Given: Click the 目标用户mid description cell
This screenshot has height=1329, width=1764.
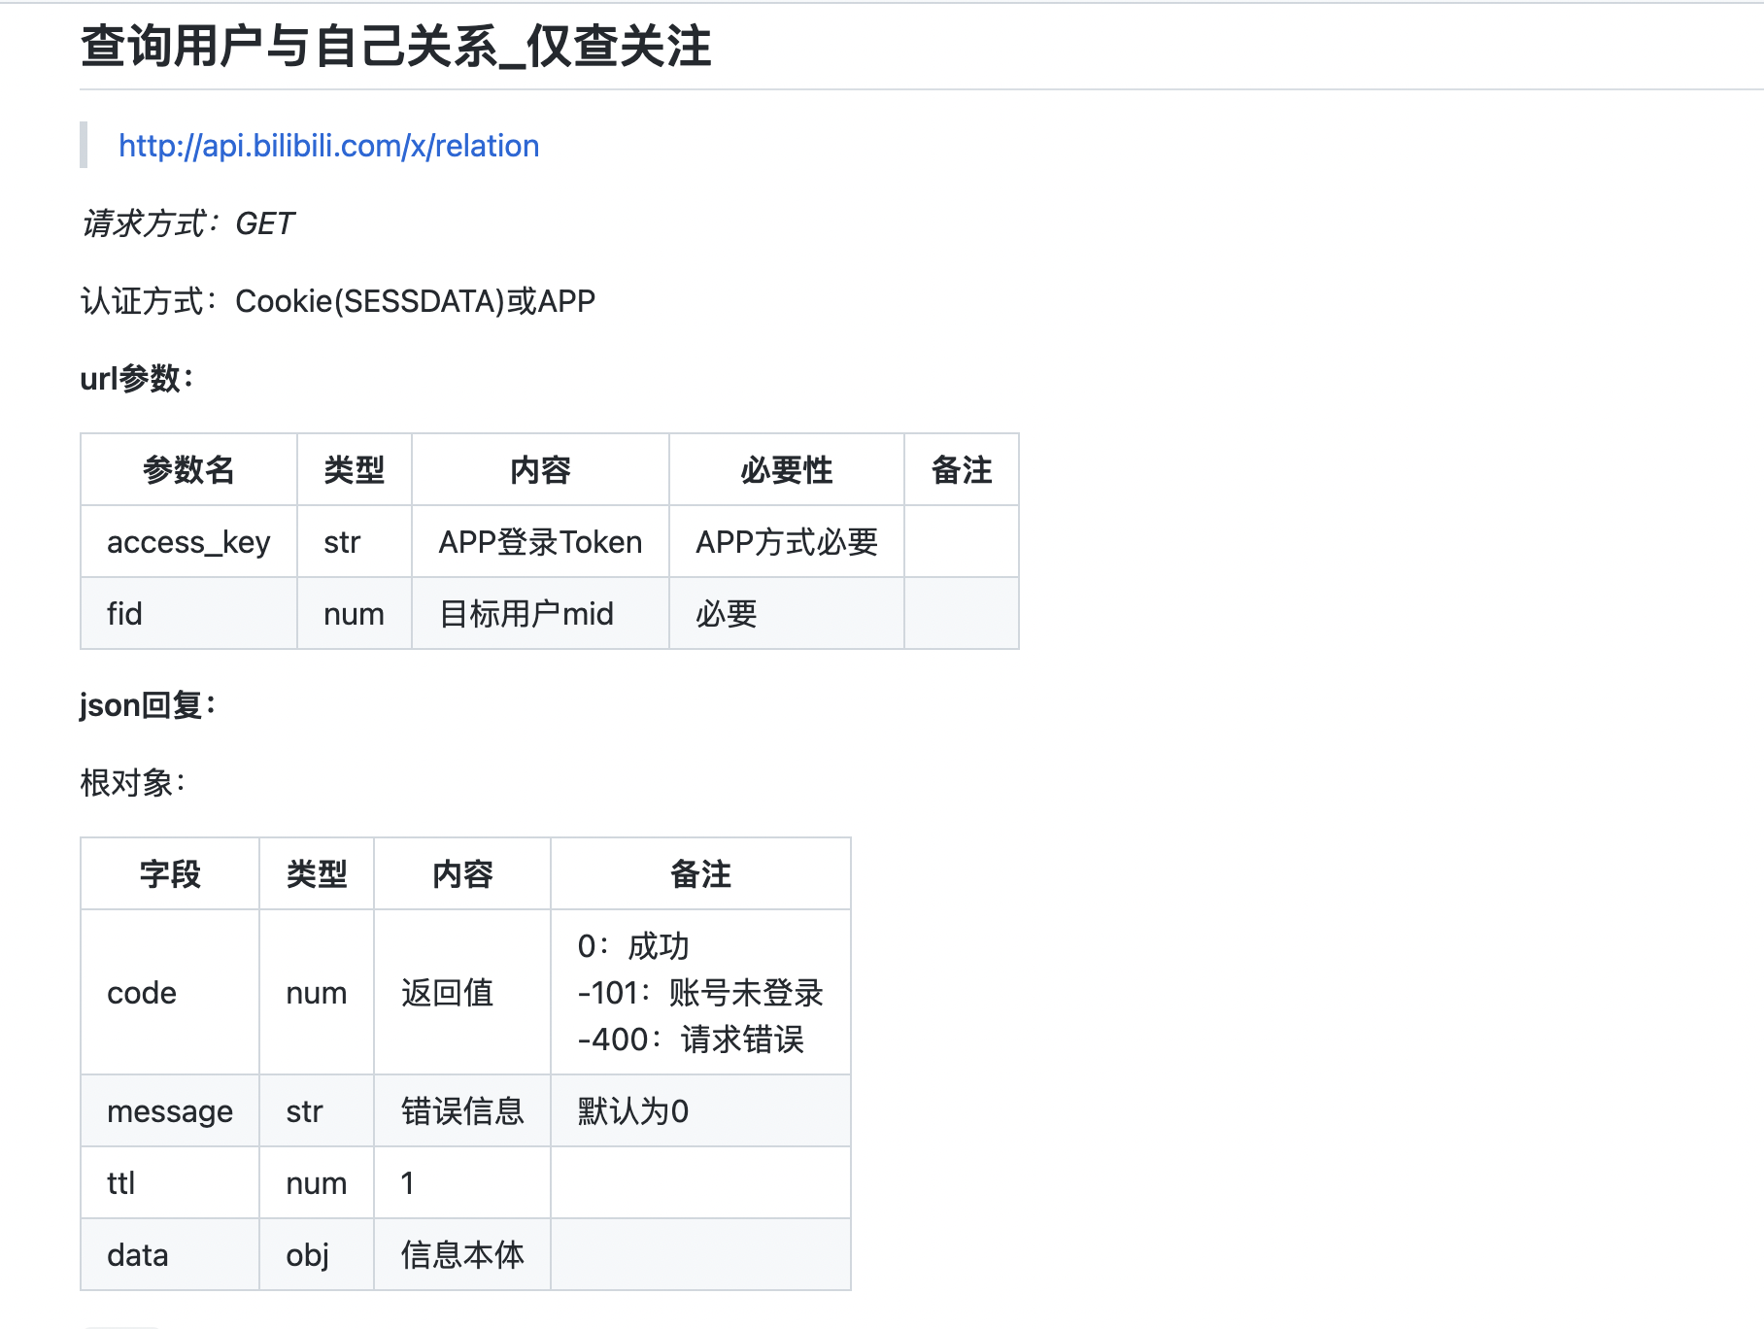Looking at the screenshot, I should click(526, 613).
